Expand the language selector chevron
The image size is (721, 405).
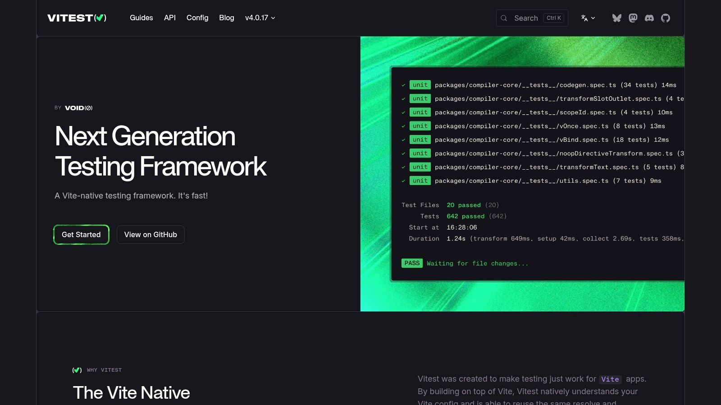pos(592,18)
